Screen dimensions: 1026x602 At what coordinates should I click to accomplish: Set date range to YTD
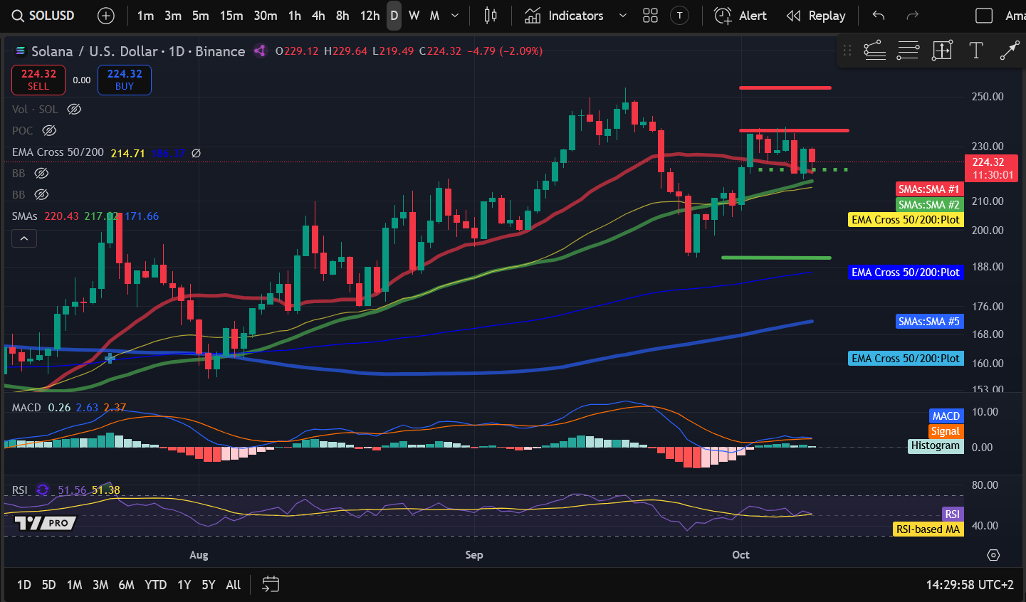click(x=156, y=585)
